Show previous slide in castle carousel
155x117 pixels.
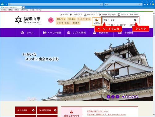pos(108,97)
